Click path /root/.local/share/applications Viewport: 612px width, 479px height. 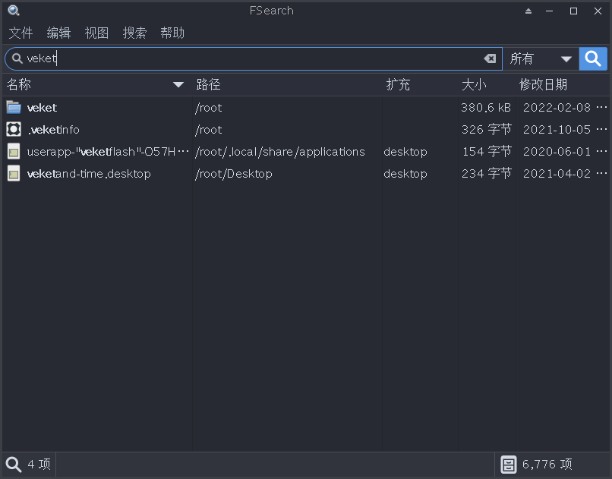(280, 151)
